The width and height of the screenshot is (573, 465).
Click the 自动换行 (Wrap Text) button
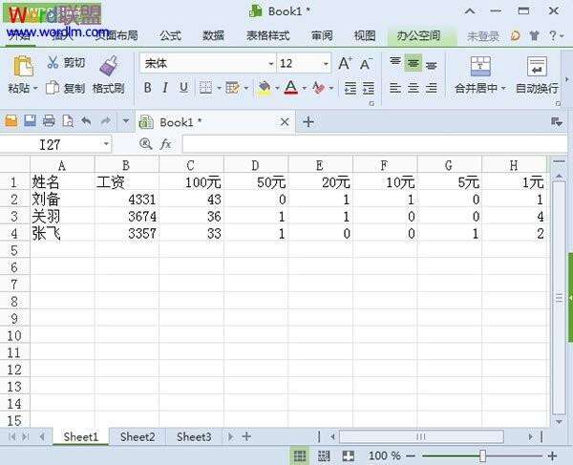click(x=537, y=75)
